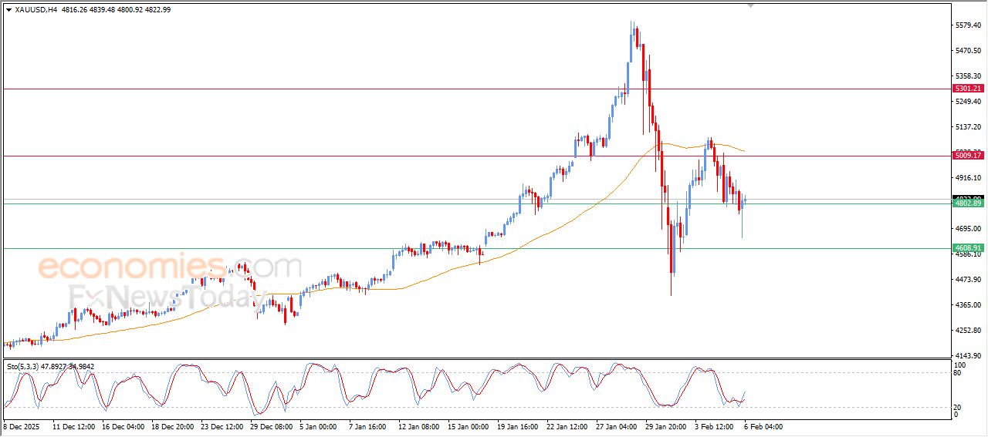Click the 11 Dec 12:00 time label
Screen dimensions: 988x437
pos(73,426)
